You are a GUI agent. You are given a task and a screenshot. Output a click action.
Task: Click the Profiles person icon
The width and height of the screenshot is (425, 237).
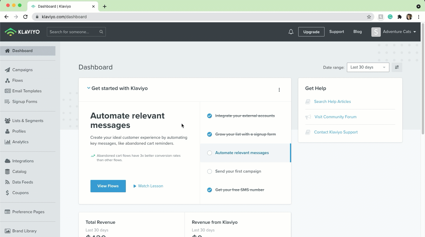[x=8, y=131]
